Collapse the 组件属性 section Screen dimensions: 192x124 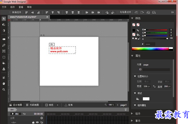[x=135, y=105]
